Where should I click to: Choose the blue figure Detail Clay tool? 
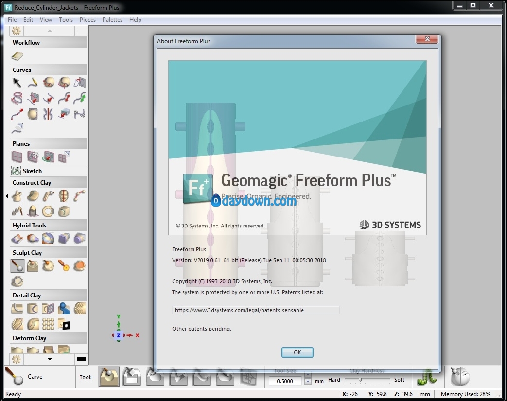64,309
